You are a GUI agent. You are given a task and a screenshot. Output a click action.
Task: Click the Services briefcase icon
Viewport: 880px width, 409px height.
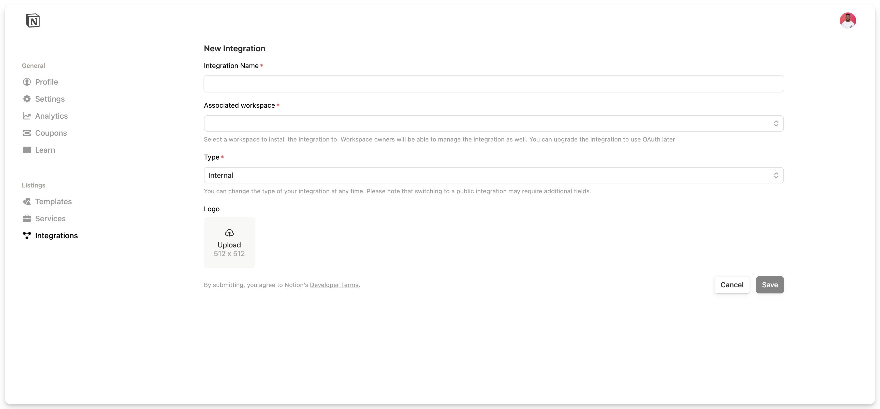coord(27,219)
